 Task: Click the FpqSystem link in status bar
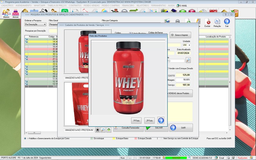click(243, 158)
